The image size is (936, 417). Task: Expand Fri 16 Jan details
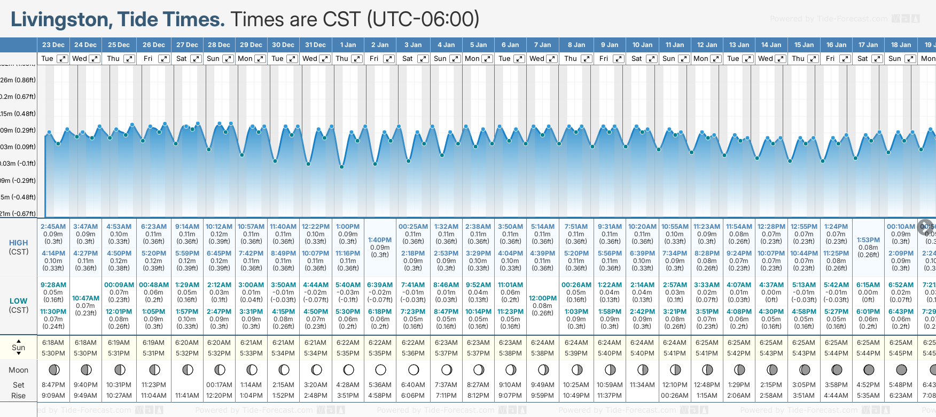coord(845,59)
